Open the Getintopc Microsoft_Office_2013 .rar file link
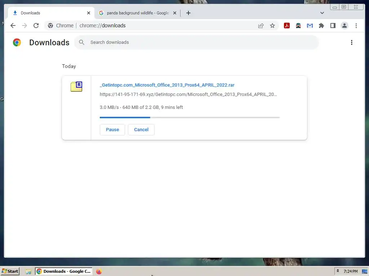Screen dimensions: 369x276 (167, 85)
